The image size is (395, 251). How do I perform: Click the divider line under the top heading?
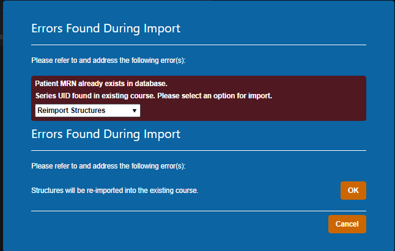pyautogui.click(x=198, y=45)
